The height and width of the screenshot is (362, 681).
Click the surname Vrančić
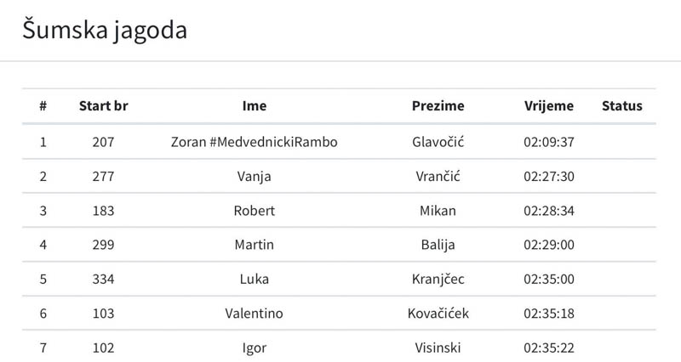(x=438, y=176)
